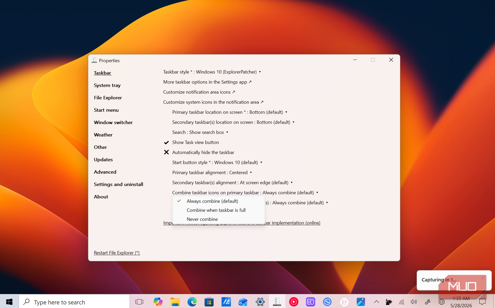Open the Weather section

(103, 135)
